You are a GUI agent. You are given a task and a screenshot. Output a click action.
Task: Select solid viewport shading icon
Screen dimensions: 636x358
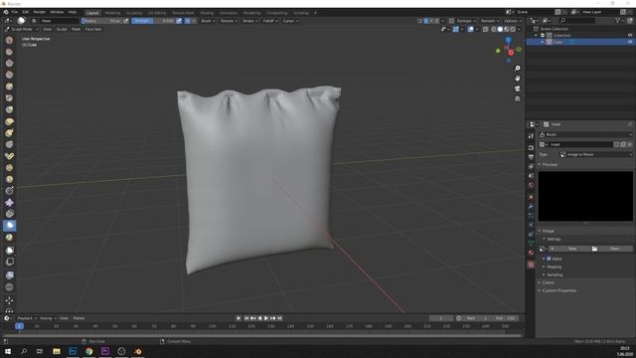[500, 29]
